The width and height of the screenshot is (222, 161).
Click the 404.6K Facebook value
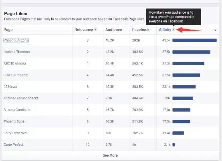(137, 98)
